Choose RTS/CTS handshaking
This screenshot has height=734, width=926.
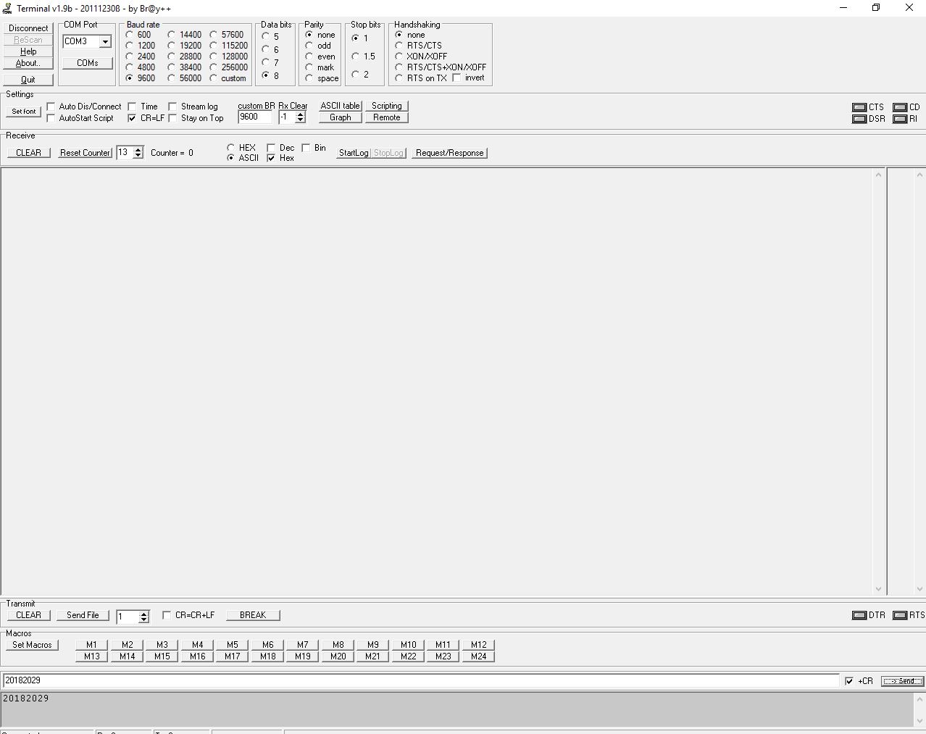tap(399, 45)
